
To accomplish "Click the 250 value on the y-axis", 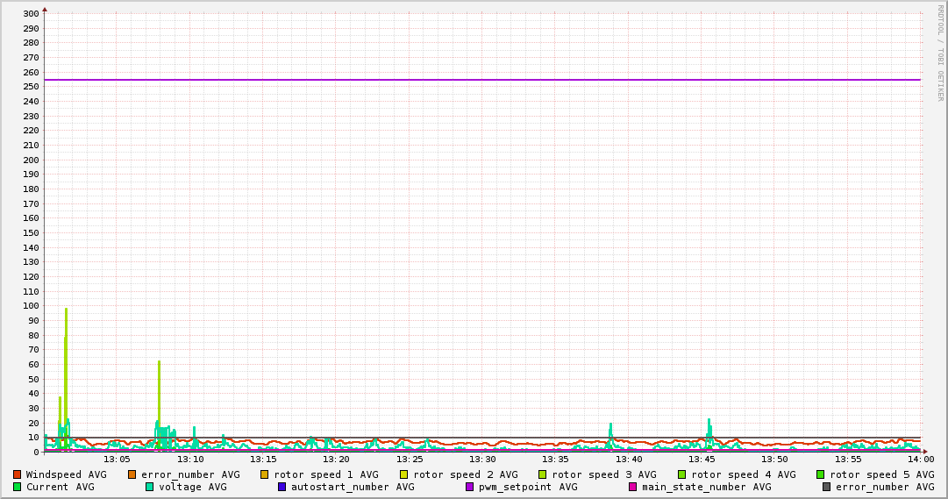I will (x=31, y=87).
